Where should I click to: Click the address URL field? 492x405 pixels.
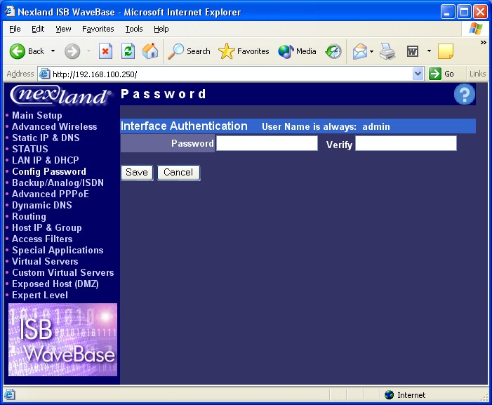pyautogui.click(x=231, y=74)
